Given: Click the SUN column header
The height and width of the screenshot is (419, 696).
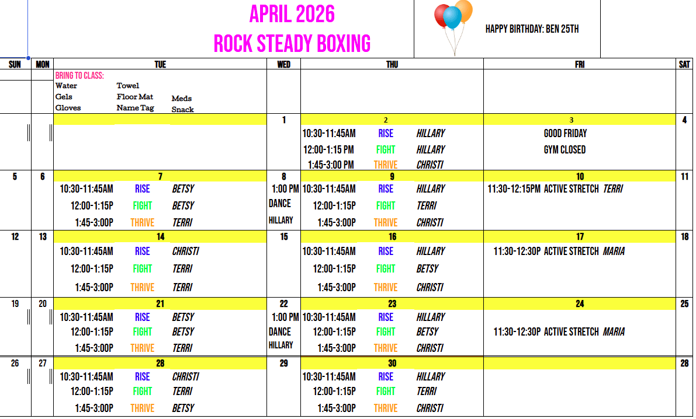Looking at the screenshot, I should (x=15, y=64).
